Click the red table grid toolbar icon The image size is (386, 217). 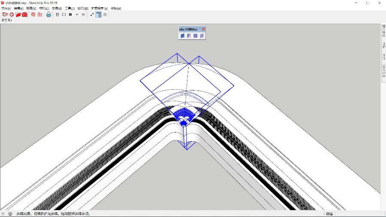click(x=40, y=15)
